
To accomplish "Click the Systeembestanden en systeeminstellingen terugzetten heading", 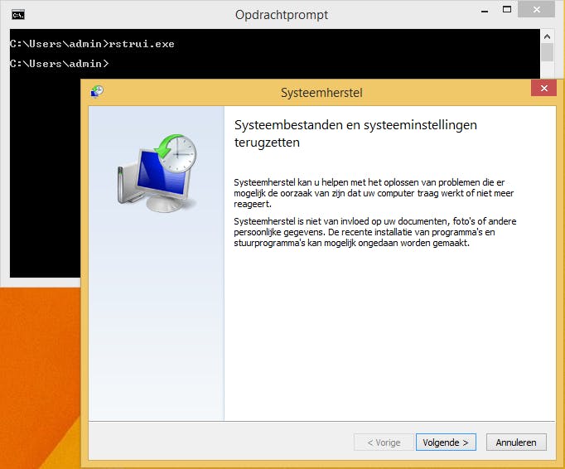I will click(x=355, y=133).
